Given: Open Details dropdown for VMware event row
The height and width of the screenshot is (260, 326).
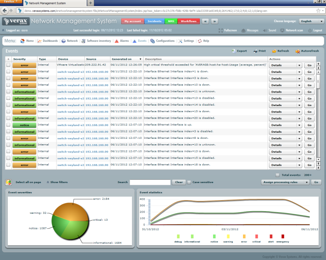Looking at the screenshot, I should pyautogui.click(x=286, y=65).
